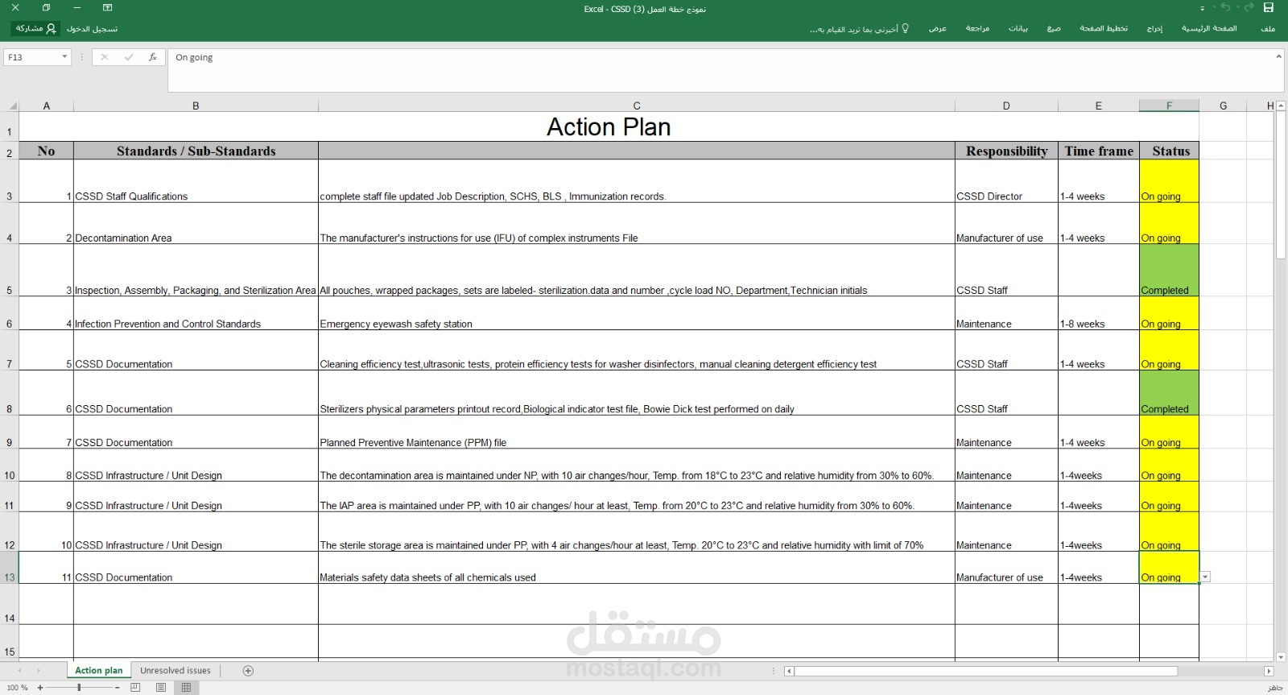Click the Tell Me lightbulb search box
Viewport: 1288px width, 695px height.
(x=860, y=29)
